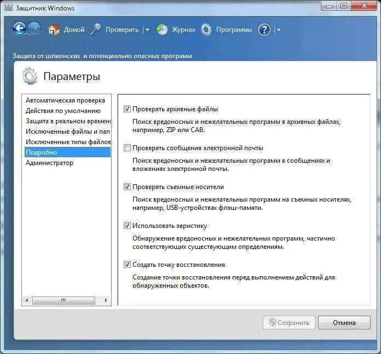The image size is (381, 354).
Task: Enable Проверять сообщения электронной почты
Action: click(127, 147)
